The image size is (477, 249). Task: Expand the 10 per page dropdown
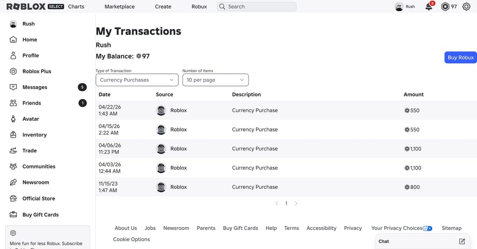215,80
